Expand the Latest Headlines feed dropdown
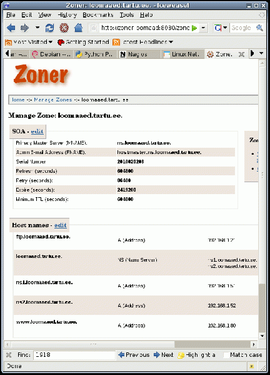Viewport: 270px width, 375px height. (171, 42)
